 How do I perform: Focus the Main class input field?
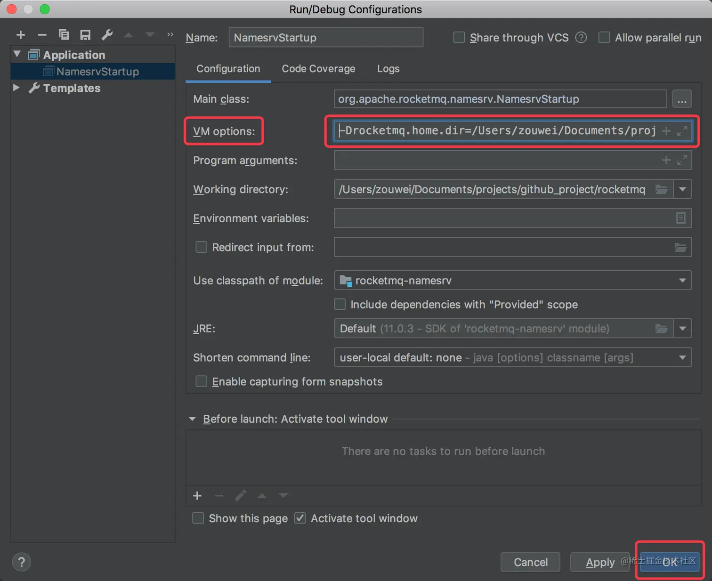pos(501,99)
